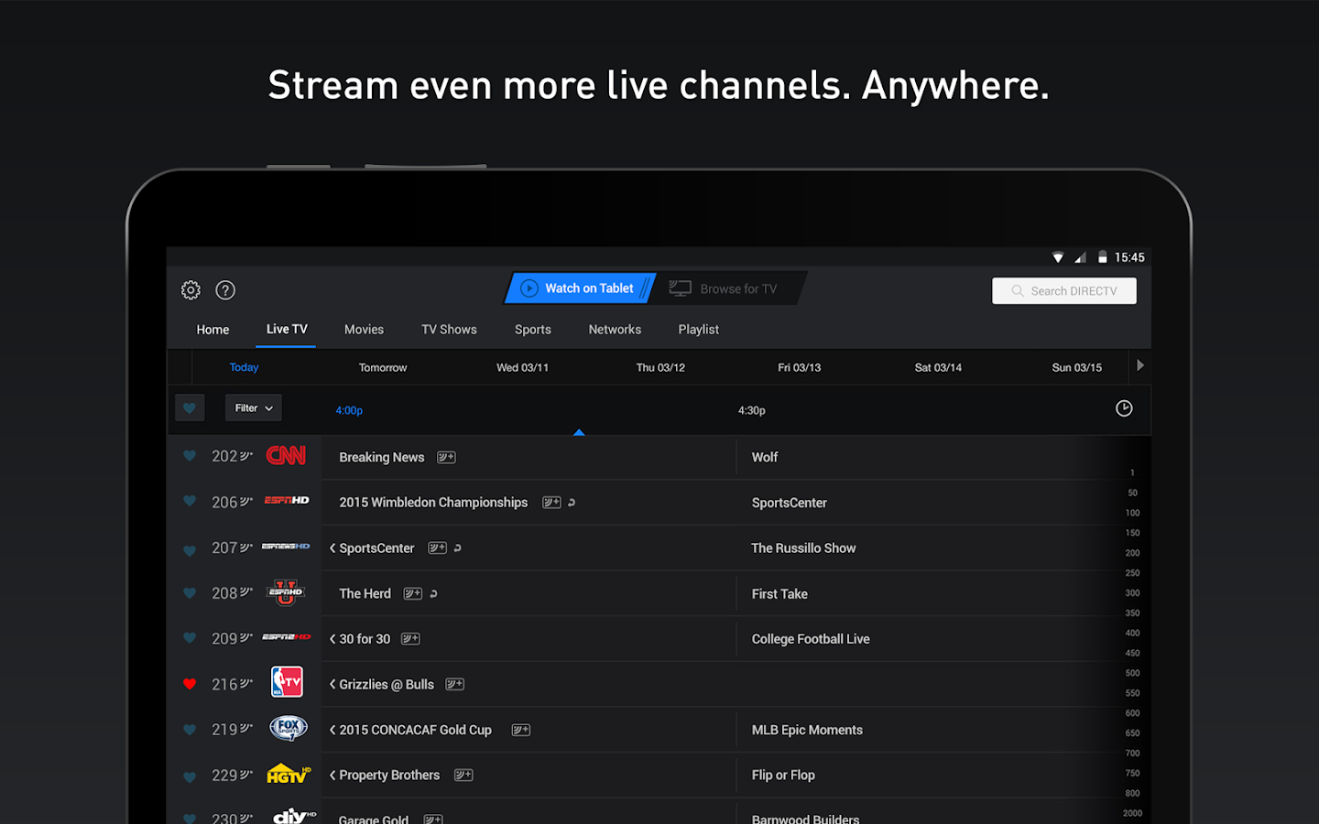Screen dimensions: 1319x824
Task: Select the NBA TV logo
Action: [x=287, y=682]
